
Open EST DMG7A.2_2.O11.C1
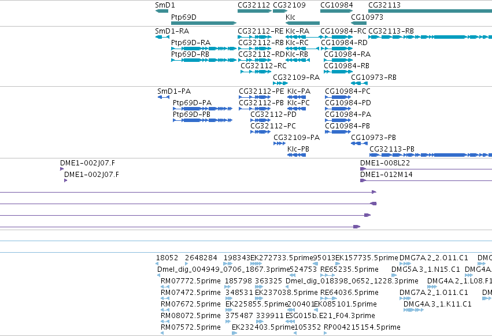click(405, 264)
